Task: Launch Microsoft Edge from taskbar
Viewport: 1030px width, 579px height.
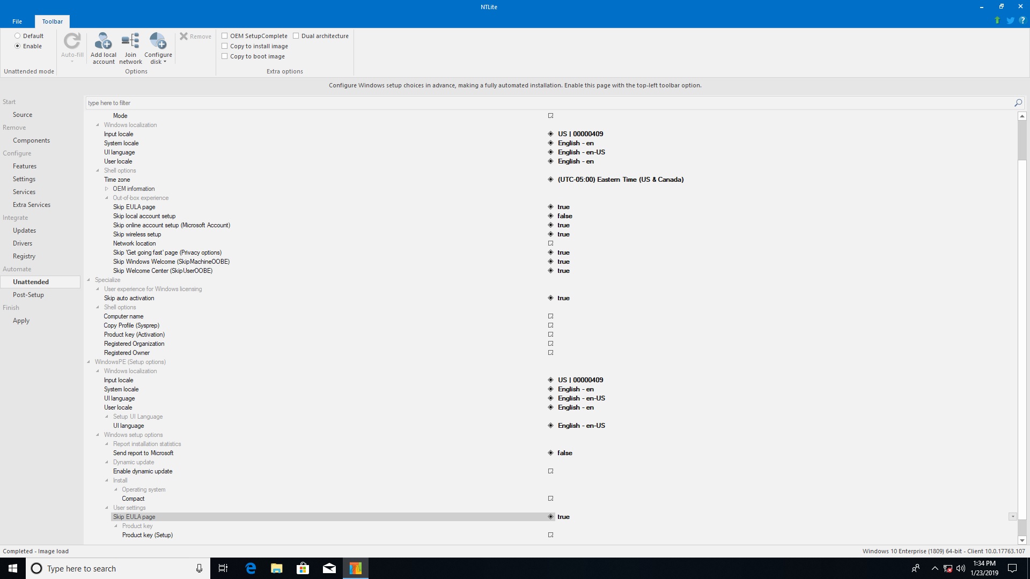Action: tap(251, 568)
